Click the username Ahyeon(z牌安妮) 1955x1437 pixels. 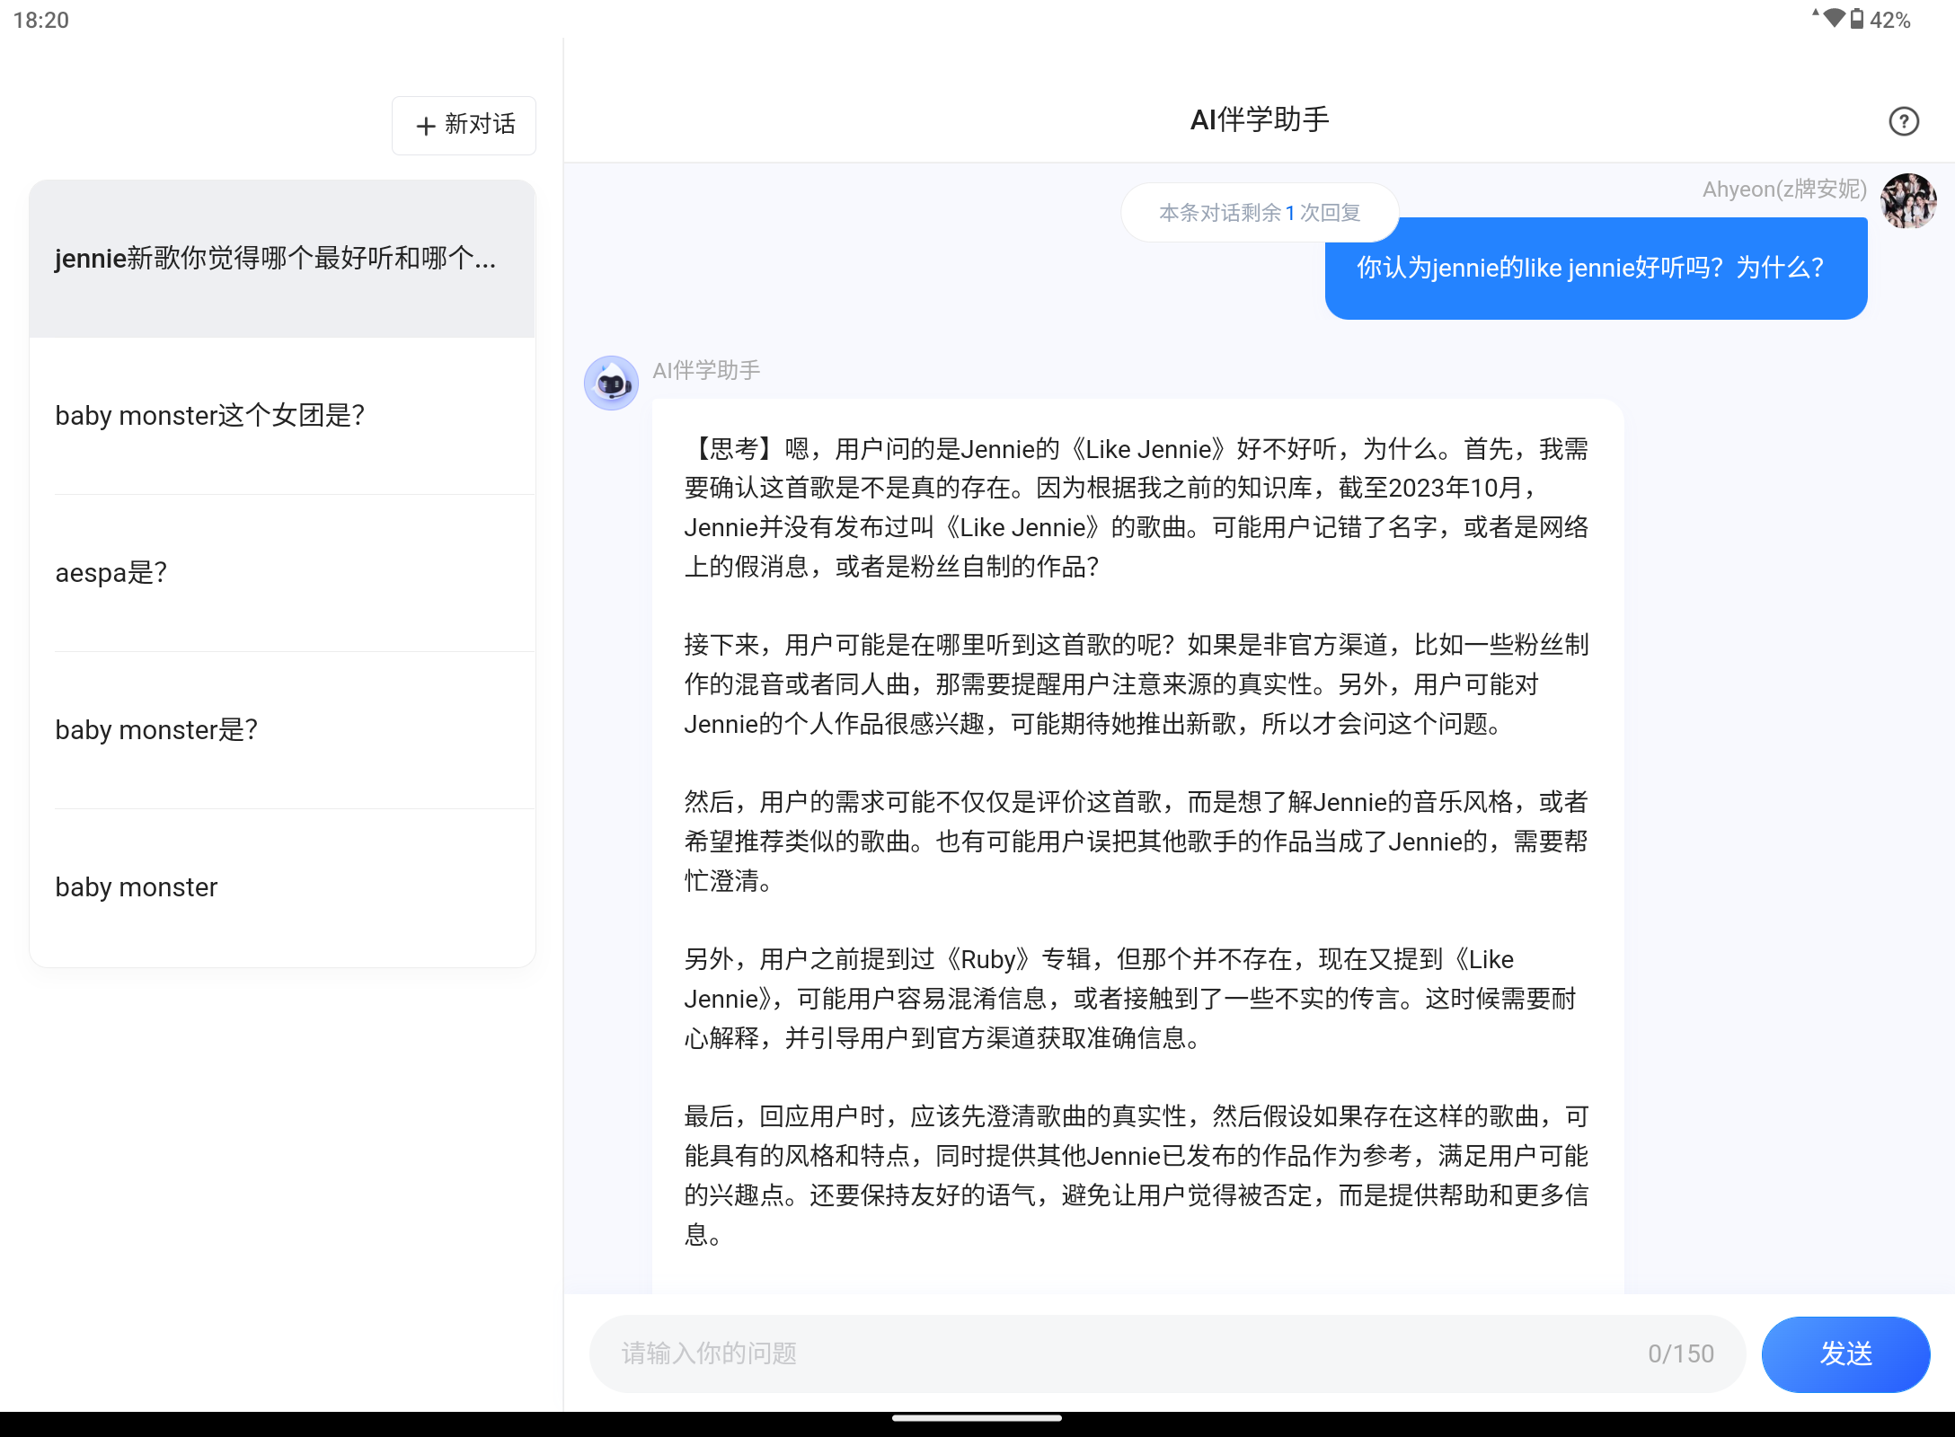coord(1784,189)
